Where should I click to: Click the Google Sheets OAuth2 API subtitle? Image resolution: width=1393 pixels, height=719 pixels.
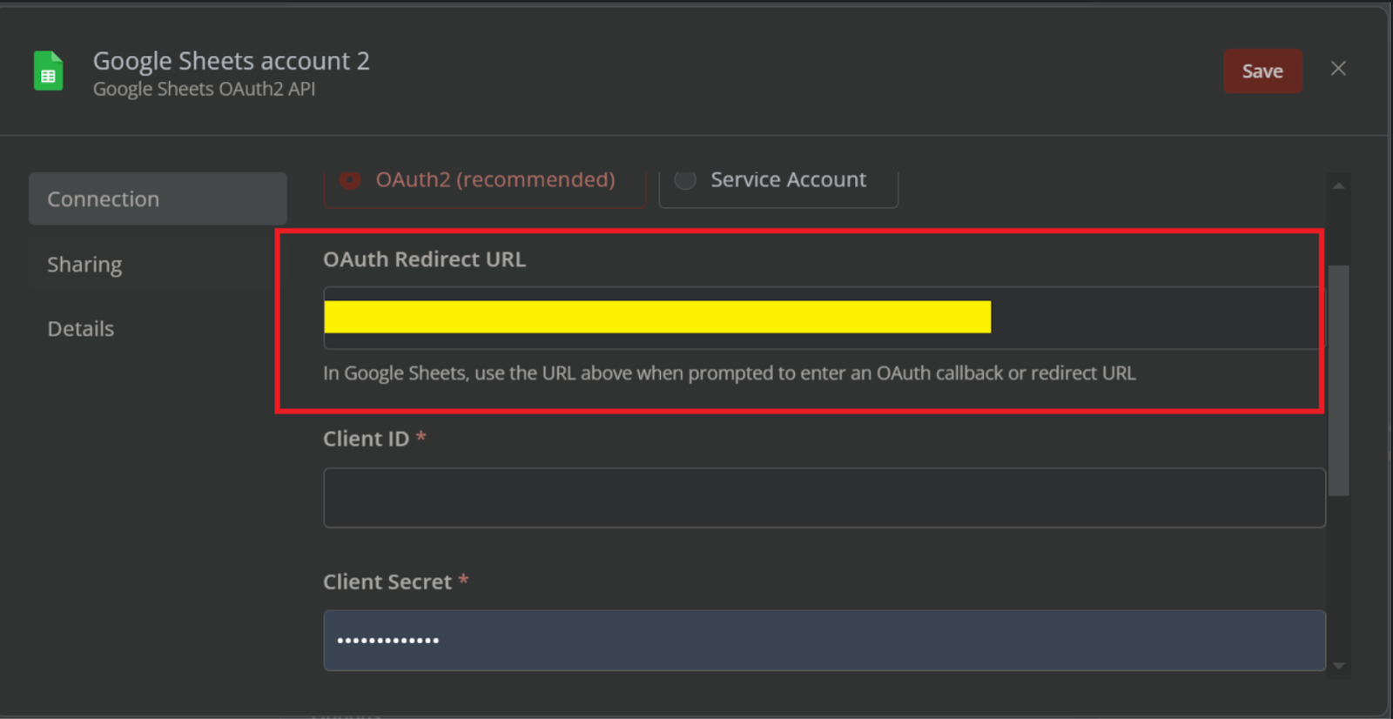[205, 89]
